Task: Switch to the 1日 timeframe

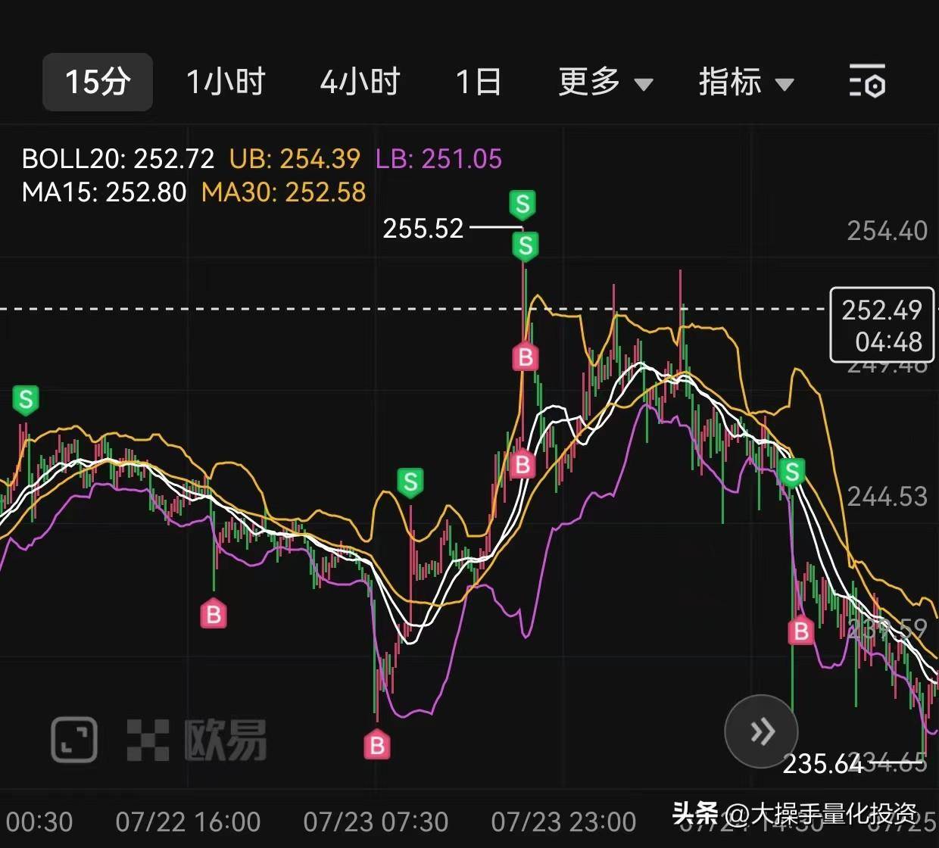Action: [478, 82]
